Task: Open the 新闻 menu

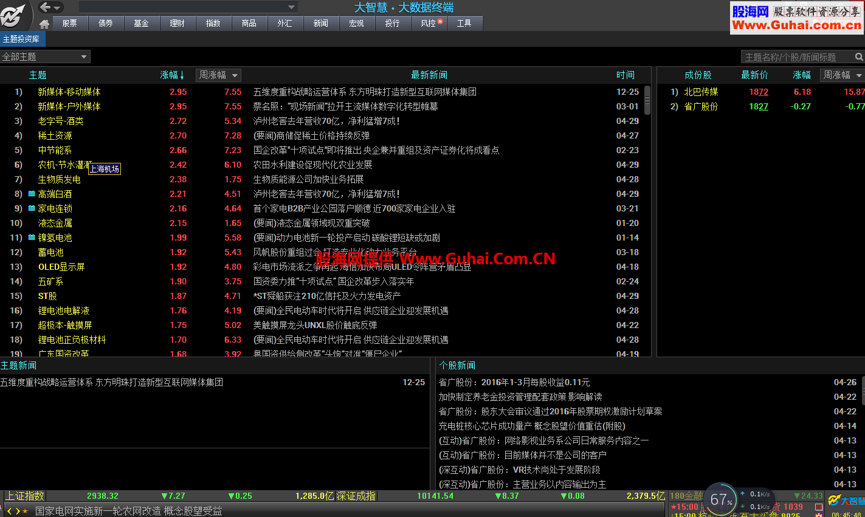Action: pos(320,23)
